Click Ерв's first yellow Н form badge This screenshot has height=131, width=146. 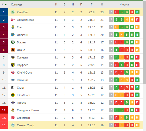click(x=116, y=27)
